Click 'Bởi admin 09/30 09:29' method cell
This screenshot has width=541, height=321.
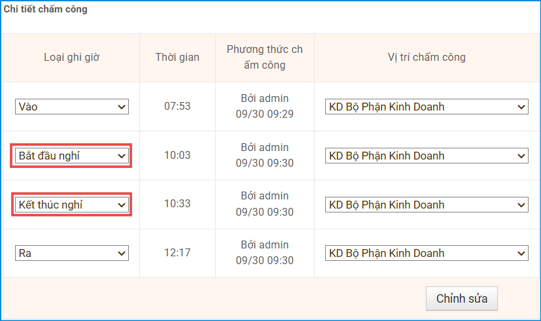tap(265, 106)
